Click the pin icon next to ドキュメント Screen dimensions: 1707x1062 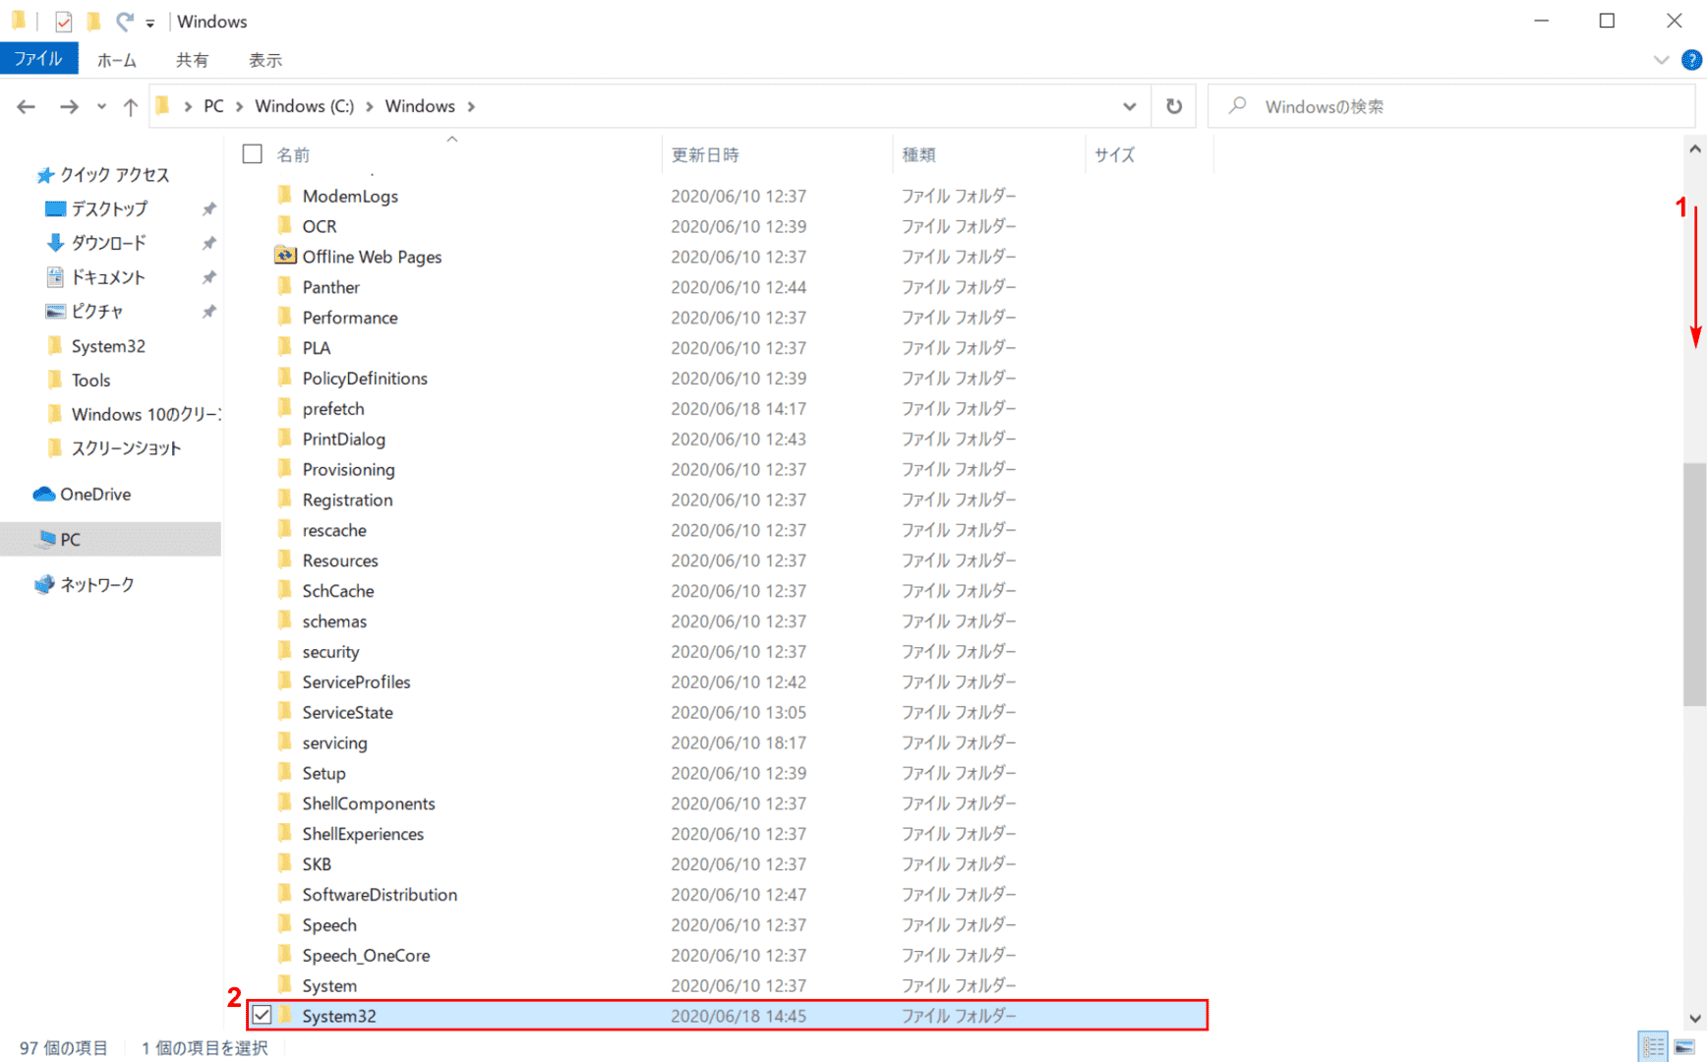click(208, 277)
